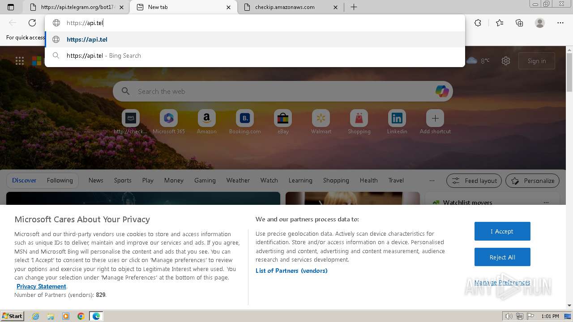Click the weather 8°C indicator
573x322 pixels.
478,61
